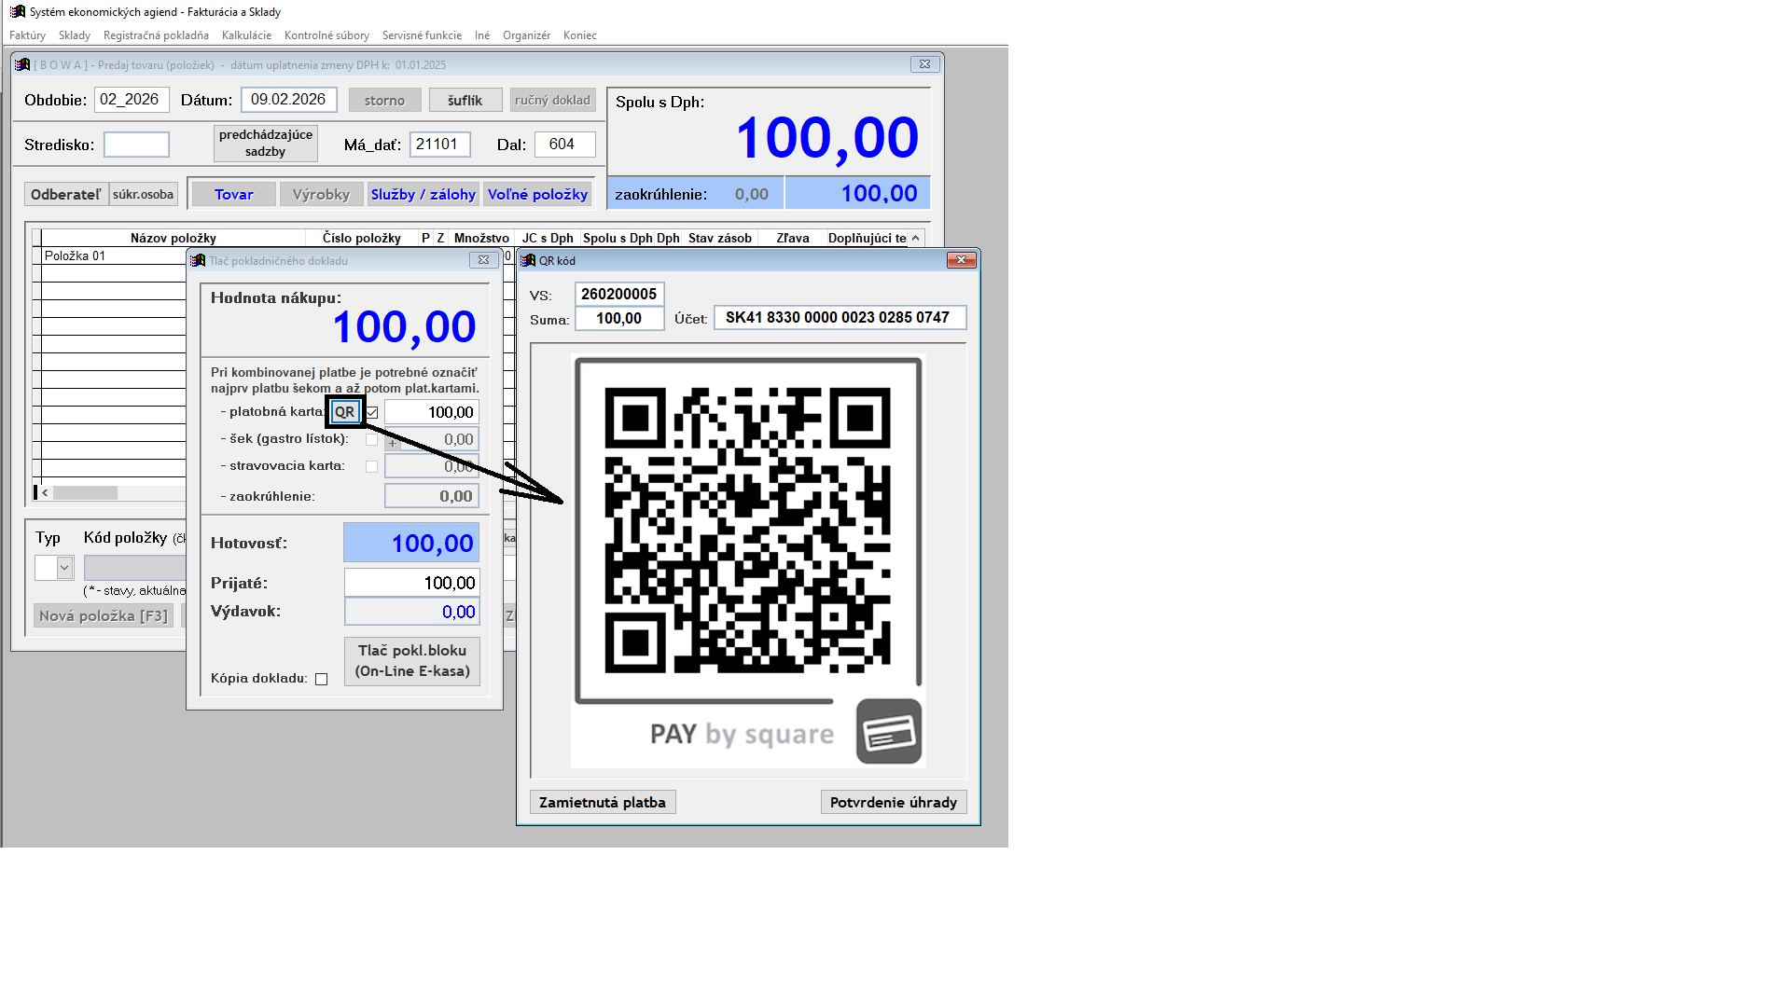Click the plus button beside šek field

coord(393,443)
